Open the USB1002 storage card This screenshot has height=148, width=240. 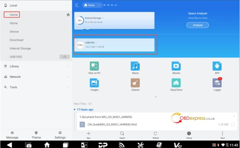point(114,45)
